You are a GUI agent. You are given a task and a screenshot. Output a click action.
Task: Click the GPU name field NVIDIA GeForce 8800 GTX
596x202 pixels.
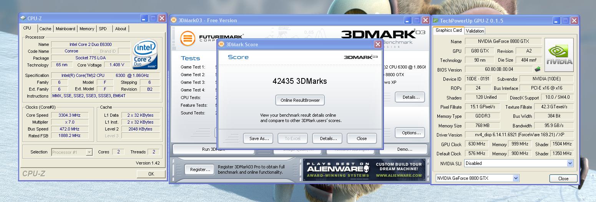[503, 41]
